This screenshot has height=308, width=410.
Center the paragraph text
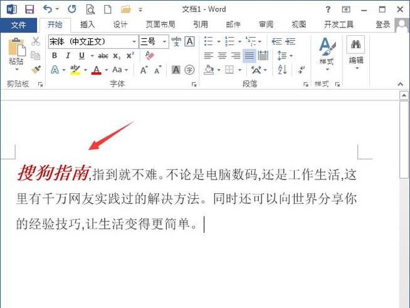pyautogui.click(x=223, y=55)
